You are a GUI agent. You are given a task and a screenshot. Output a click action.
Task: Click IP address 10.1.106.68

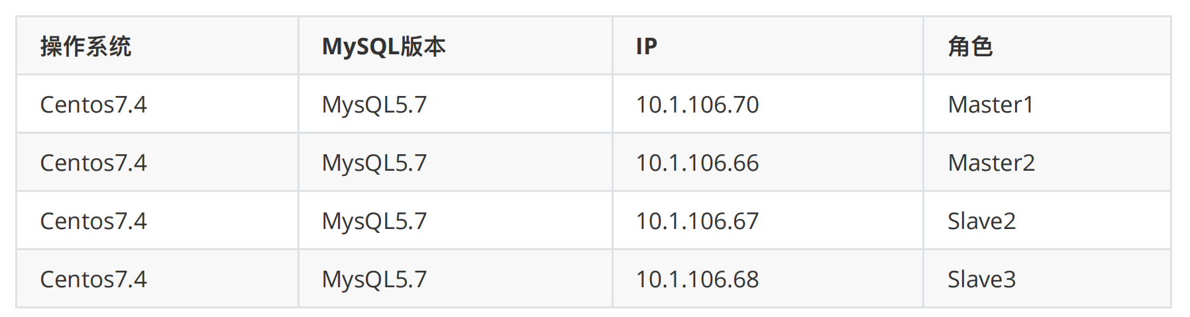tap(697, 279)
